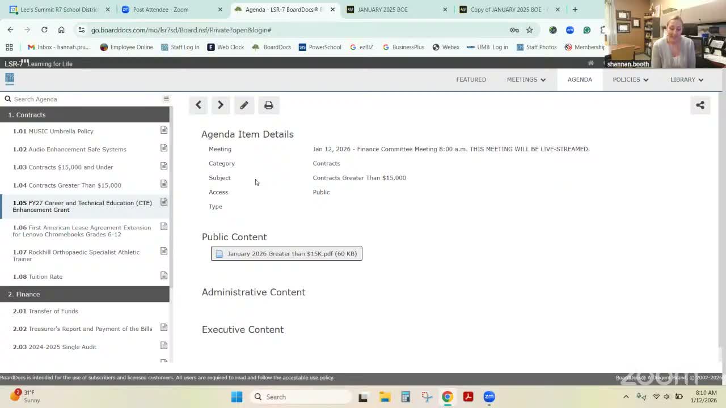Open the taskbar clock and date
The image size is (726, 408).
point(703,397)
